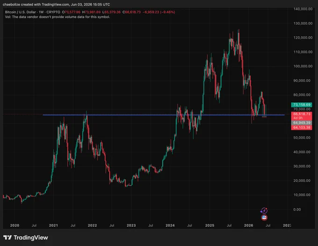Click the 50,000.00 price axis label
318x246 pixels.
pos(302,138)
